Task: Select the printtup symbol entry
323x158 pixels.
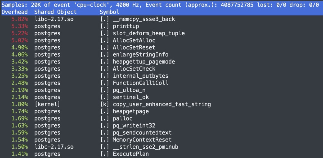Action: pyautogui.click(x=126, y=26)
